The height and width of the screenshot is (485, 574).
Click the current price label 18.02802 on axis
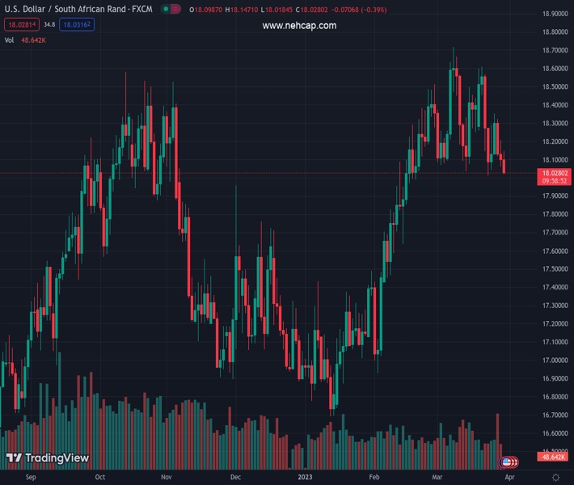pos(555,173)
